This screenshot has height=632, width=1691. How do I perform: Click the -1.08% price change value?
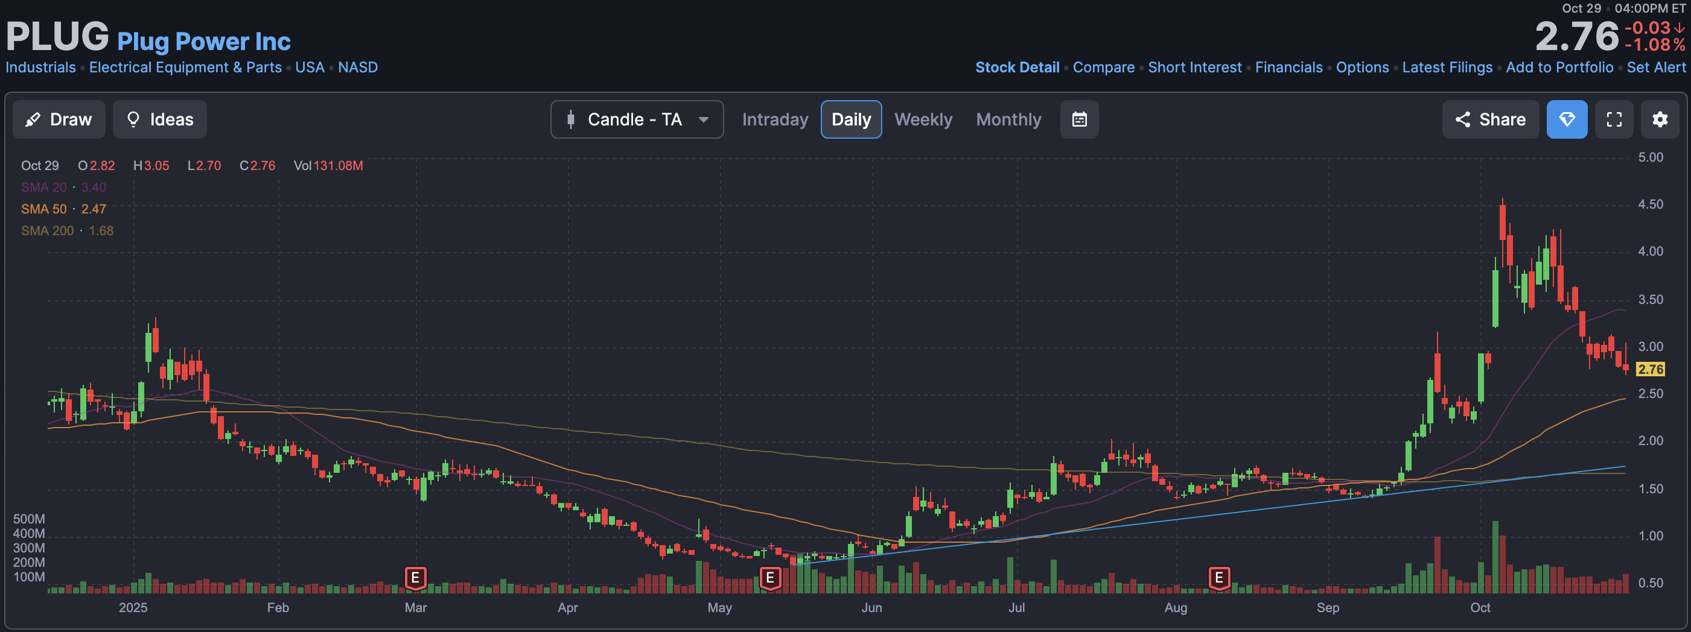[x=1654, y=45]
